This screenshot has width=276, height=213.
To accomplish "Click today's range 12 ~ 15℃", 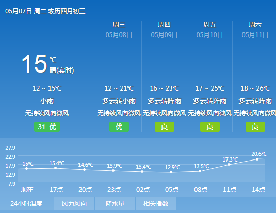I will 47,88.
